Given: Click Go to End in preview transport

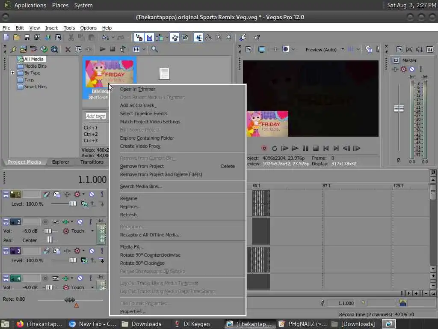Looking at the screenshot, I should click(x=336, y=148).
